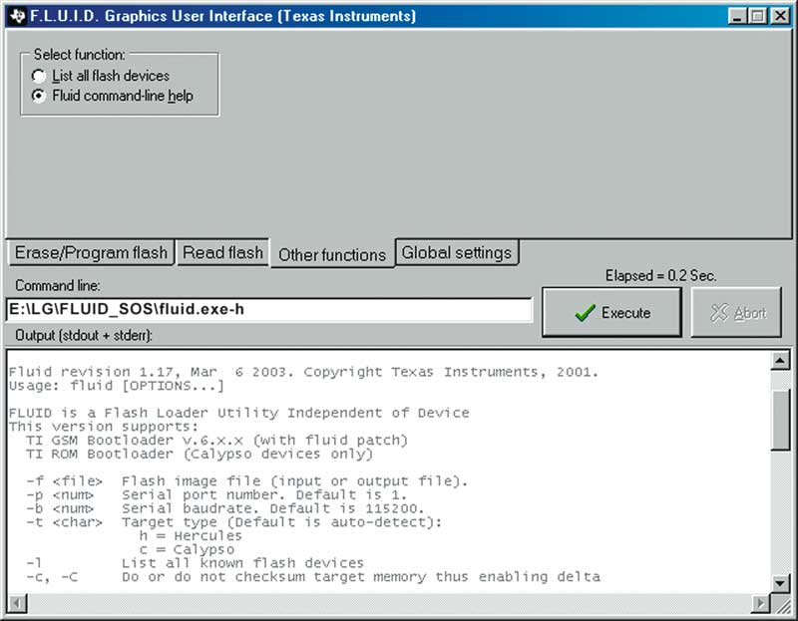Click 'FLUID is a Flash Loader Utility' line
The height and width of the screenshot is (621, 798).
pos(238,413)
